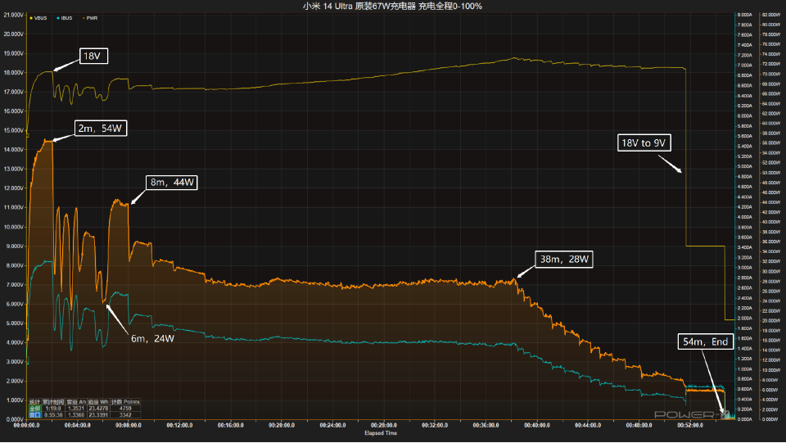
Task: Click the 21.000V label atop the voltage axis
Action: 14,15
